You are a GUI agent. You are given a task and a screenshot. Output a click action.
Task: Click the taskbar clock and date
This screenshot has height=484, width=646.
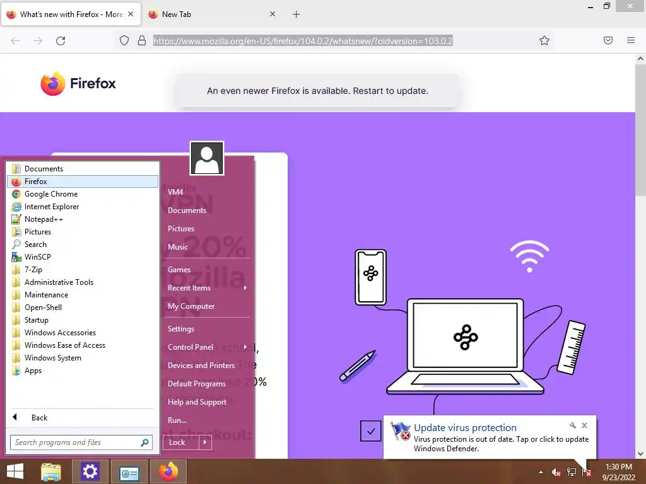[618, 472]
